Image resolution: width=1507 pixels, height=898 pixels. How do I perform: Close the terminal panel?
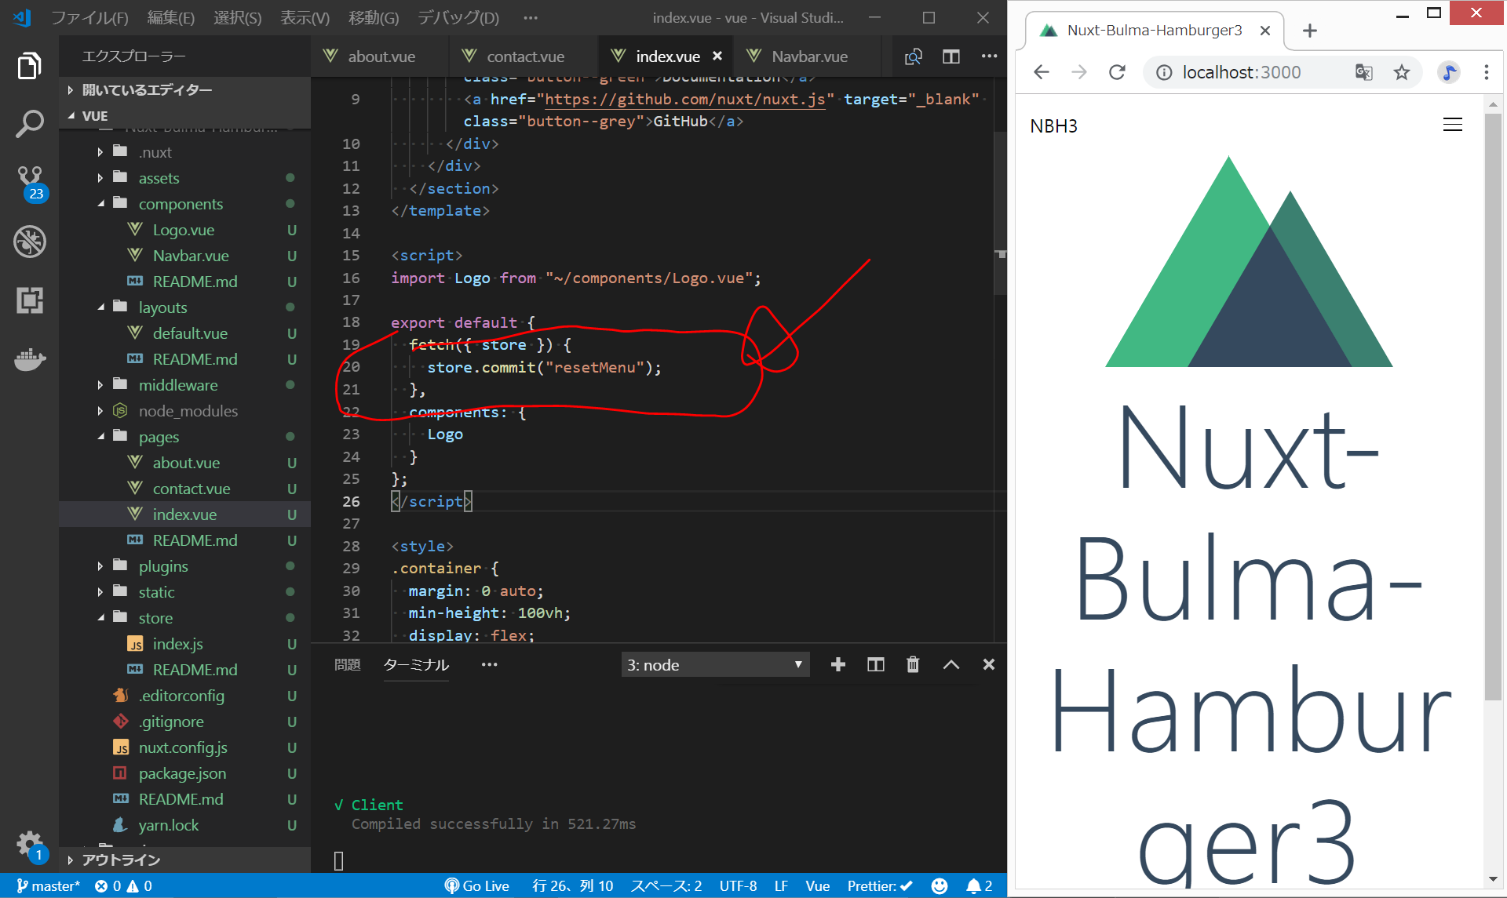click(989, 664)
